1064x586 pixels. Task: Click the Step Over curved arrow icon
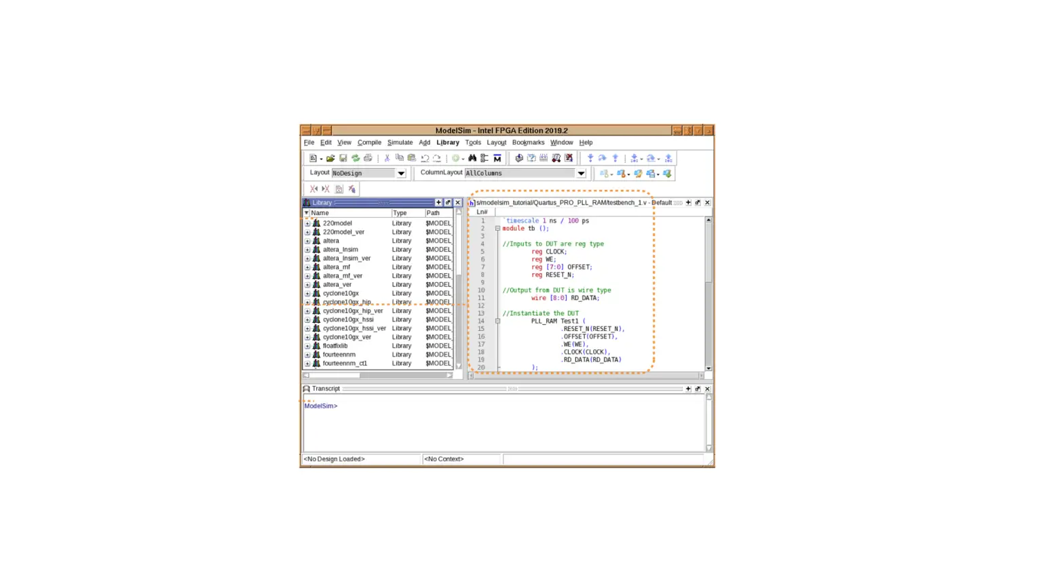coord(603,158)
